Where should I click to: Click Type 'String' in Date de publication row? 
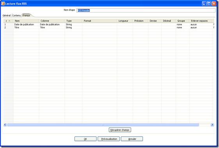(69, 25)
